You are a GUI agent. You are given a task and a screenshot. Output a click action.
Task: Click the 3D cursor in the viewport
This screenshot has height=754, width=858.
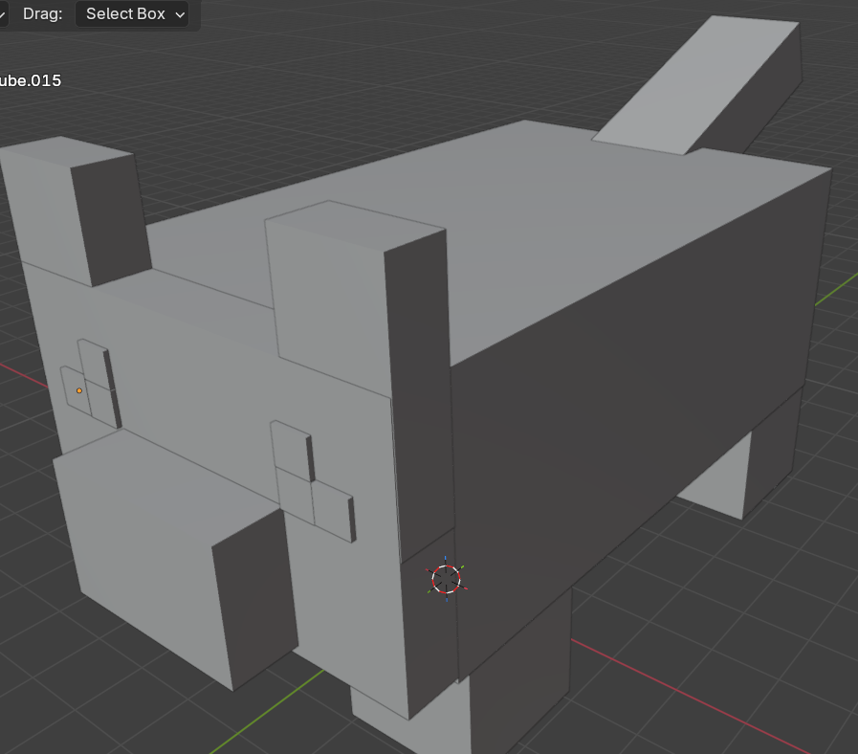[446, 579]
